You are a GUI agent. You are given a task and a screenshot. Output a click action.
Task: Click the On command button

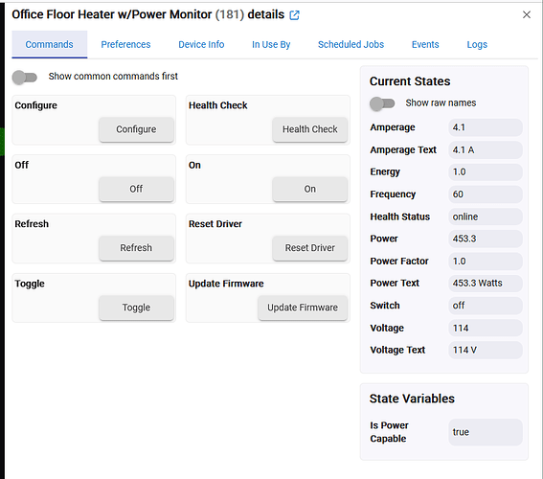point(310,189)
